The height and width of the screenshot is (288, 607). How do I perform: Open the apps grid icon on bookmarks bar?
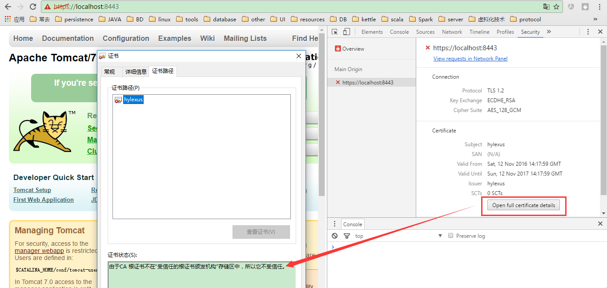(x=7, y=19)
